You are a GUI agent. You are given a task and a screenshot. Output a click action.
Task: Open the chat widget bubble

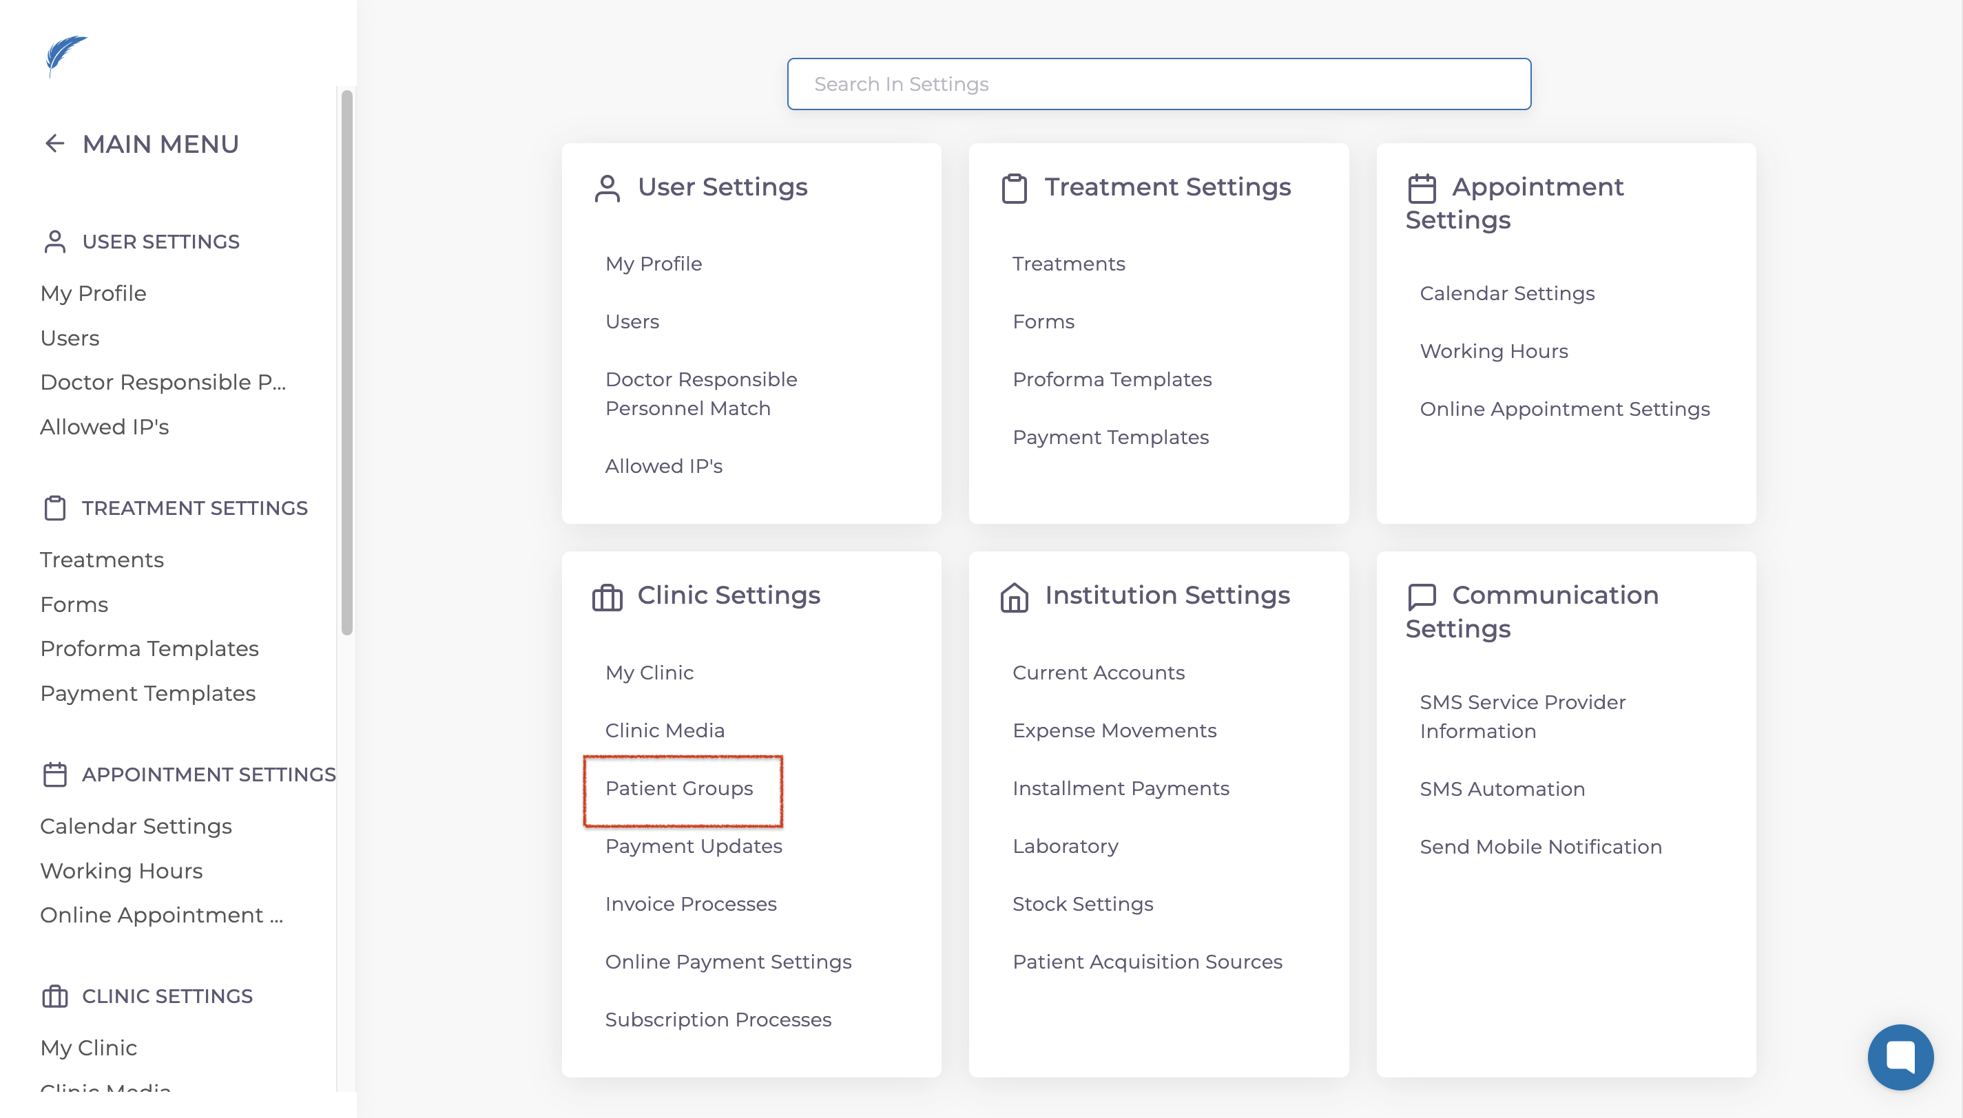click(1900, 1057)
